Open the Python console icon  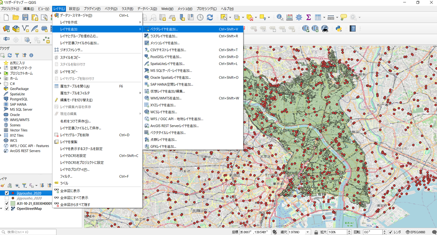339,29
